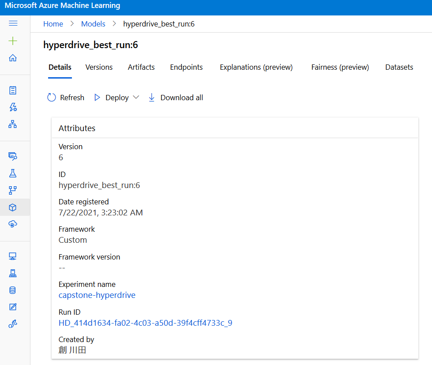Open the HD_414d1634 run ID link
This screenshot has height=365, width=432.
coord(146,323)
